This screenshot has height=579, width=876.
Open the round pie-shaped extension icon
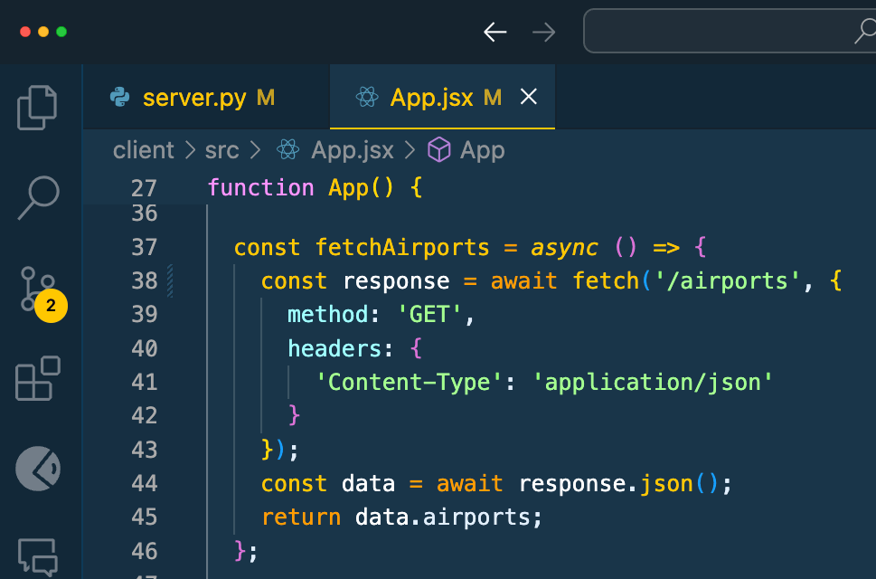(x=38, y=469)
